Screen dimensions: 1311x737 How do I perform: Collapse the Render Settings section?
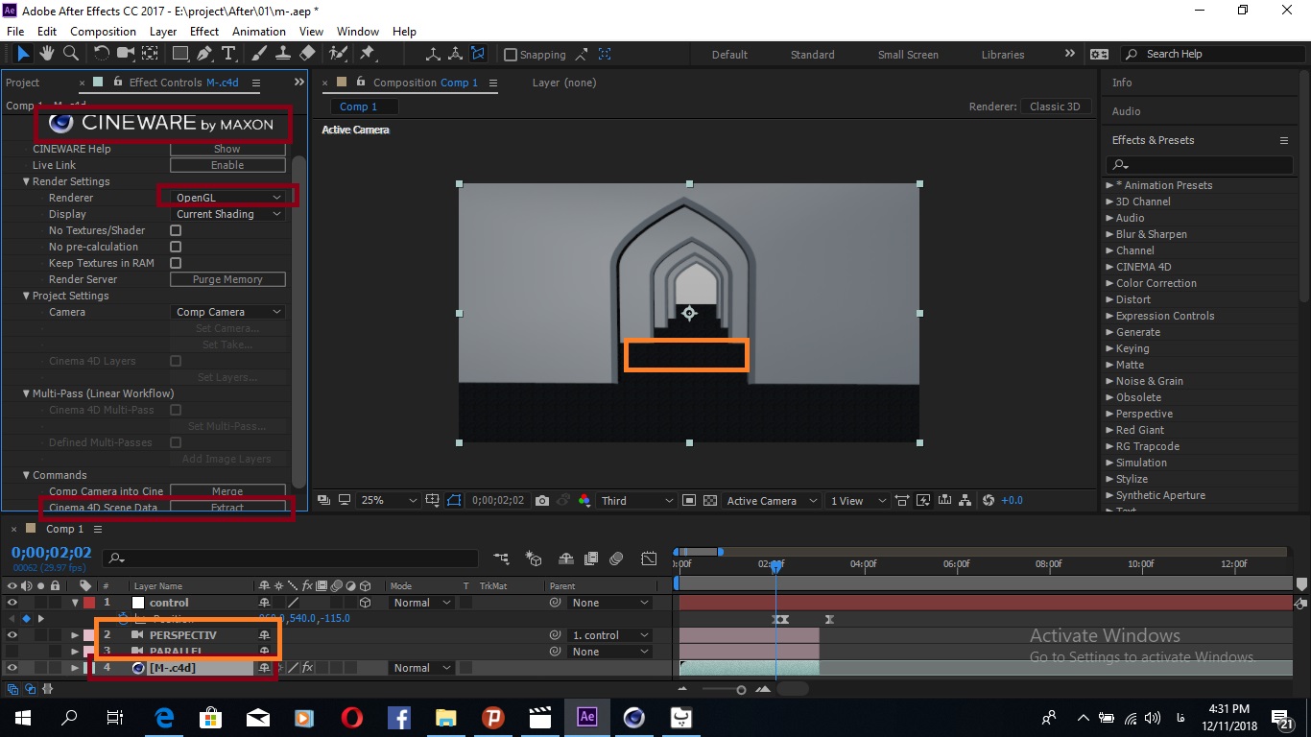27,181
